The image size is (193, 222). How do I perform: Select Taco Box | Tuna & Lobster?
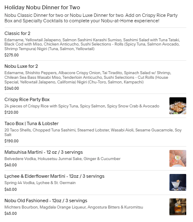(x=32, y=123)
